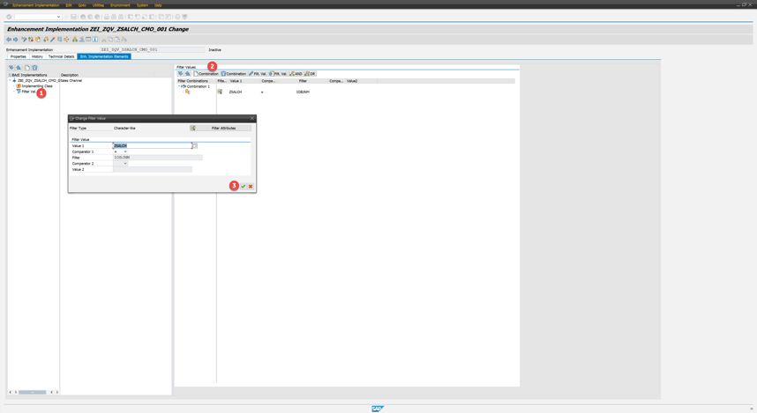Click the Cut scissors icon

(103, 40)
